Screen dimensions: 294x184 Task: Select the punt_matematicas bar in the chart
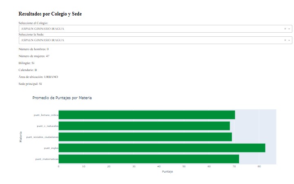pos(149,159)
